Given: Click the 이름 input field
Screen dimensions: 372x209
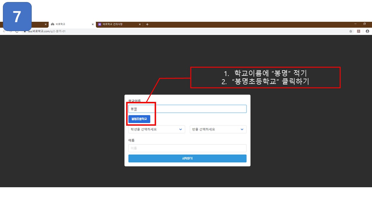Looking at the screenshot, I should 187,148.
